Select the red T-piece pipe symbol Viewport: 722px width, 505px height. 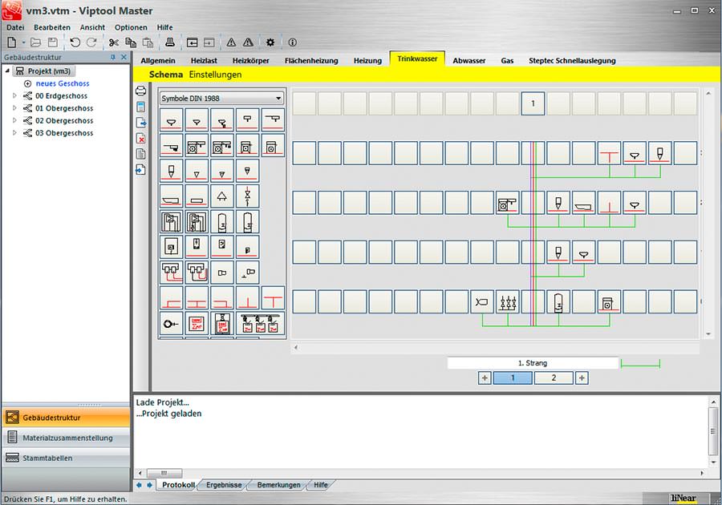point(273,297)
